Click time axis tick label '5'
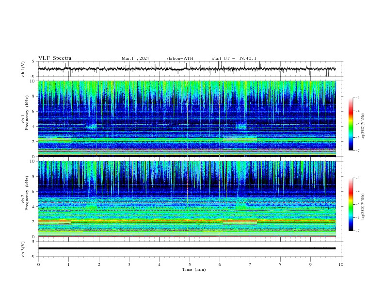This screenshot has width=384, height=297. coord(190,264)
